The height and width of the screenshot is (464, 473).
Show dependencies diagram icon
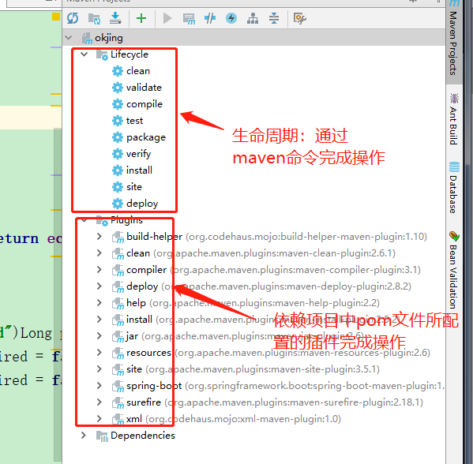coord(253,18)
